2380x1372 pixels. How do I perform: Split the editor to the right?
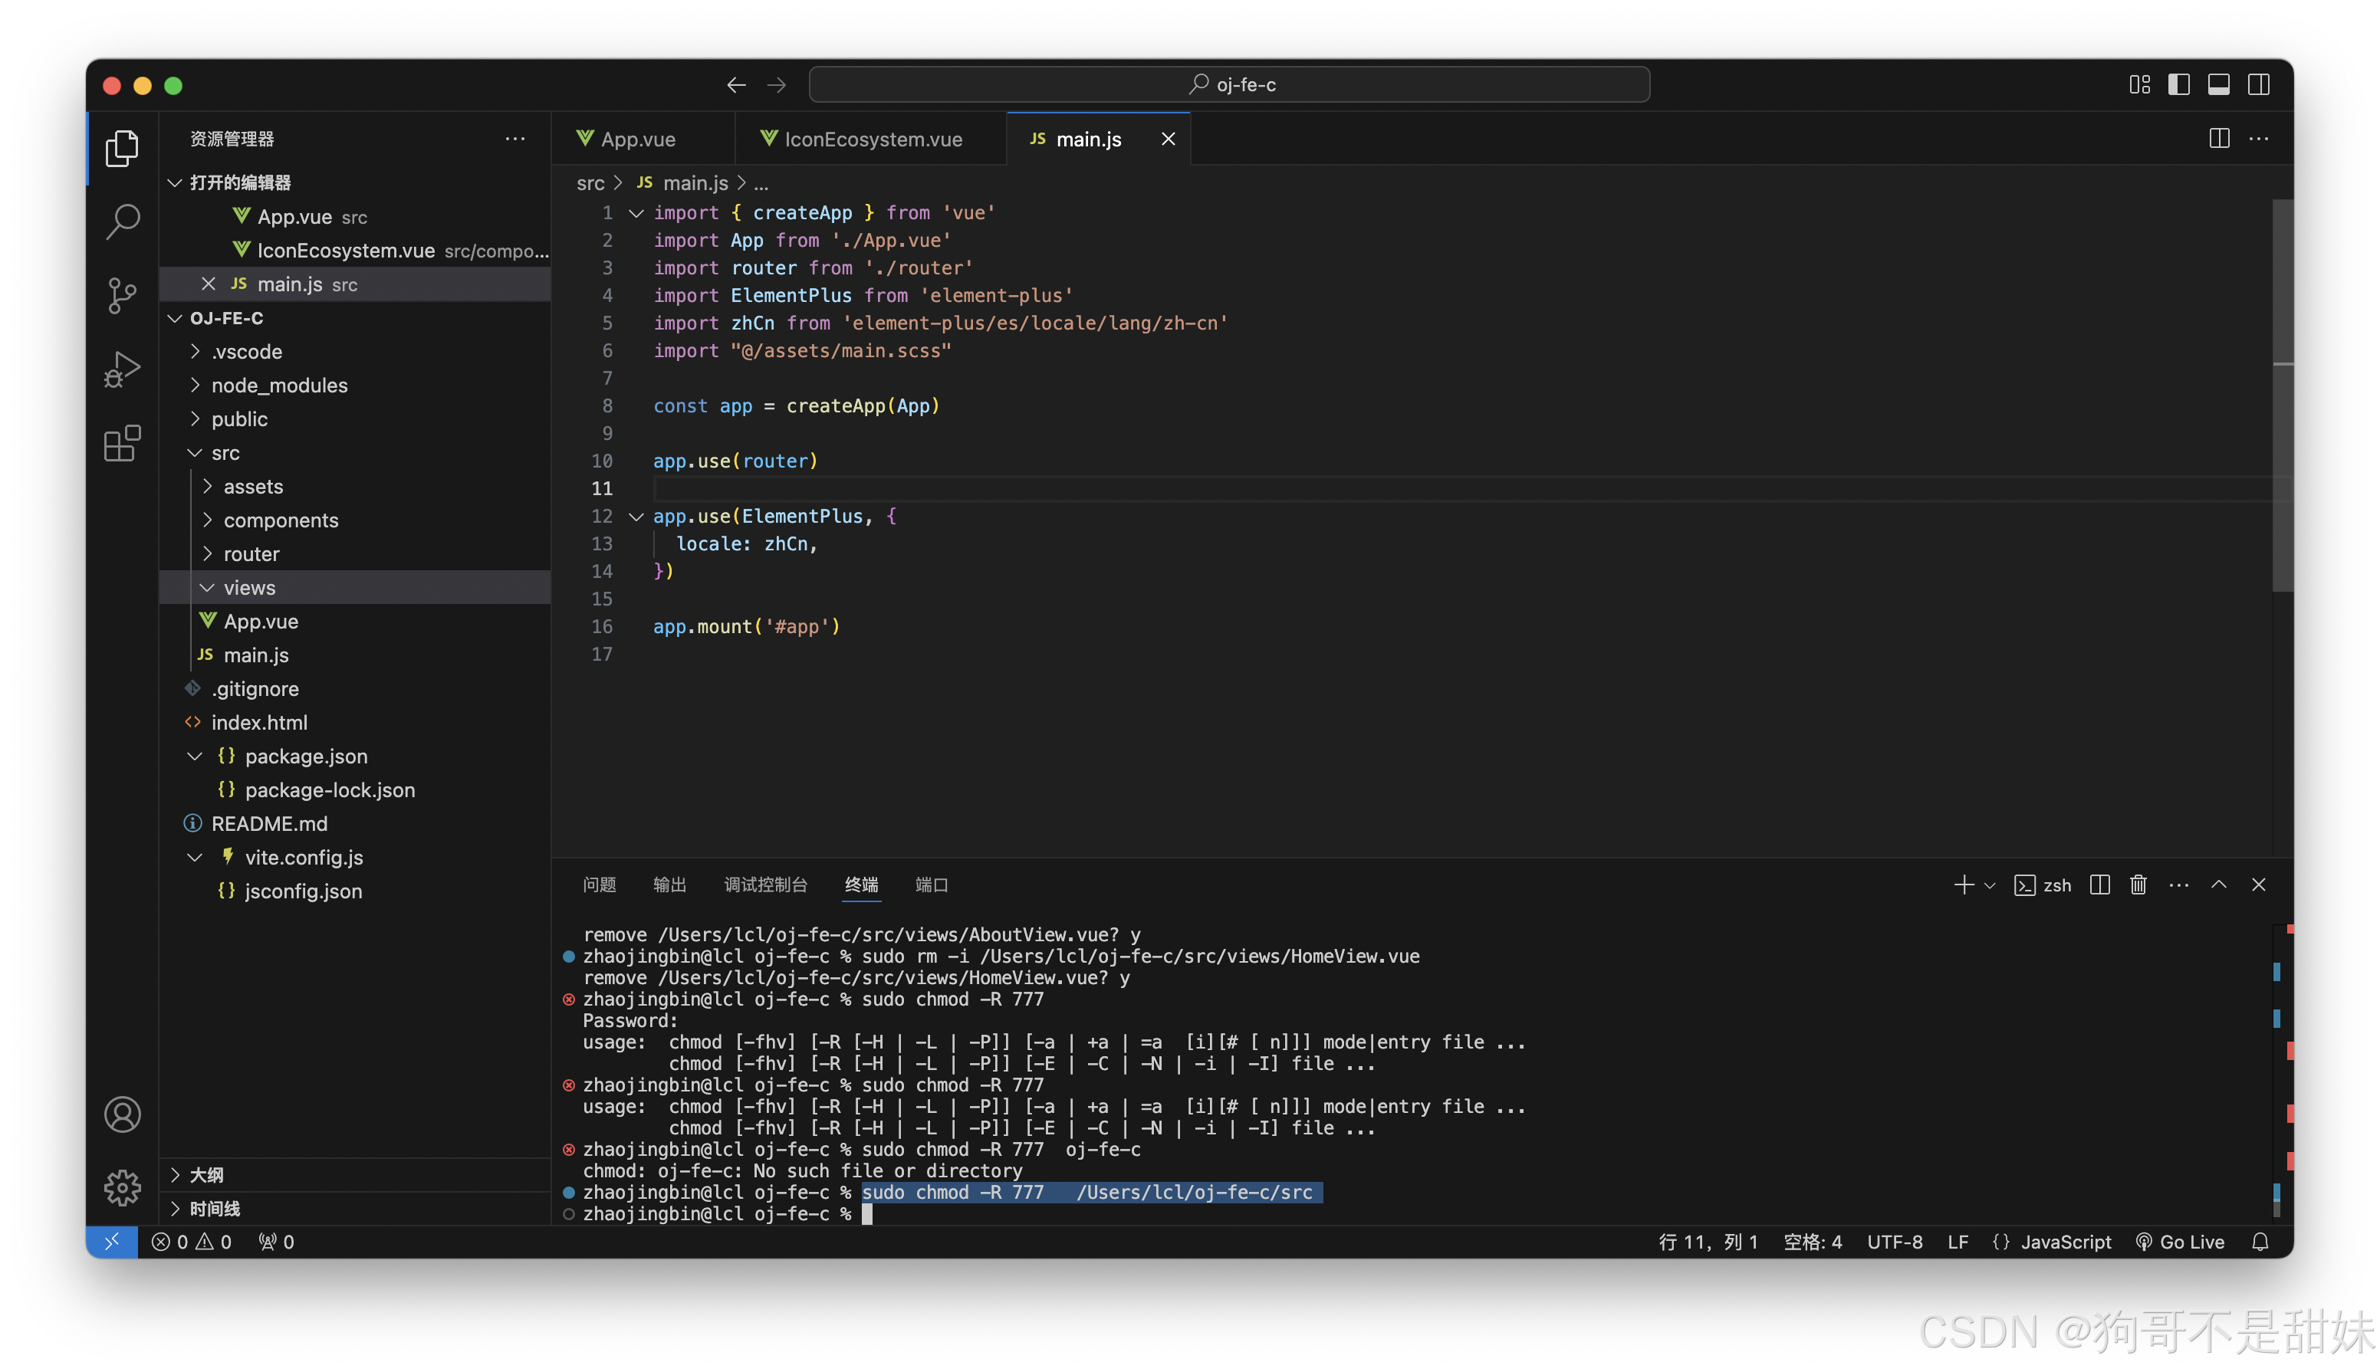[2219, 139]
